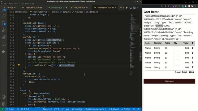Change the LF end-of-line selector
Viewport: 198px width, 111px height.
click(62, 109)
